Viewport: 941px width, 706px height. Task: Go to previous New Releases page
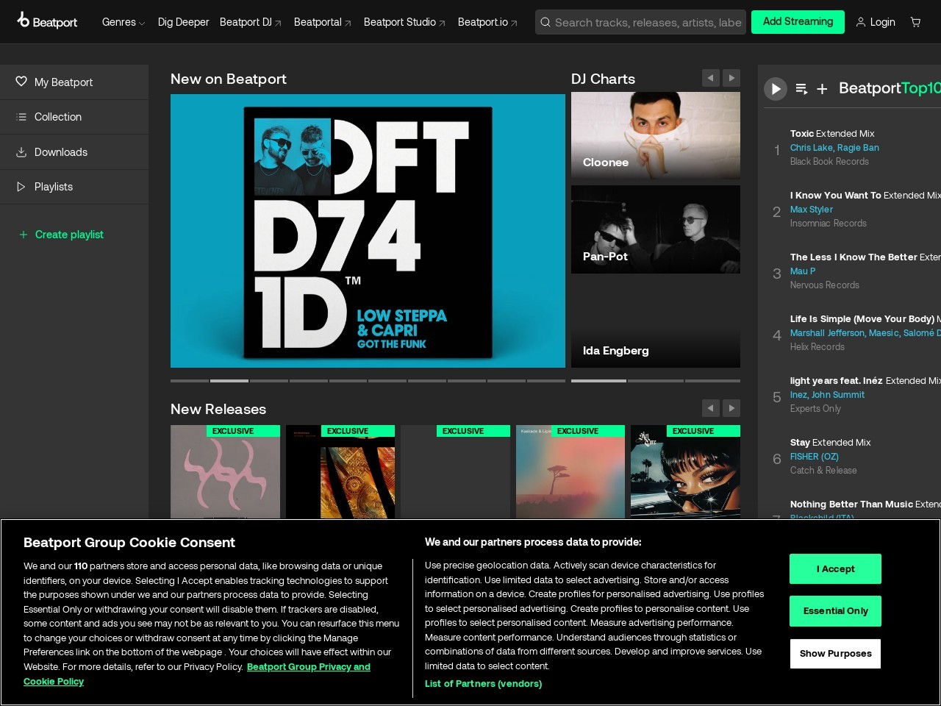710,408
